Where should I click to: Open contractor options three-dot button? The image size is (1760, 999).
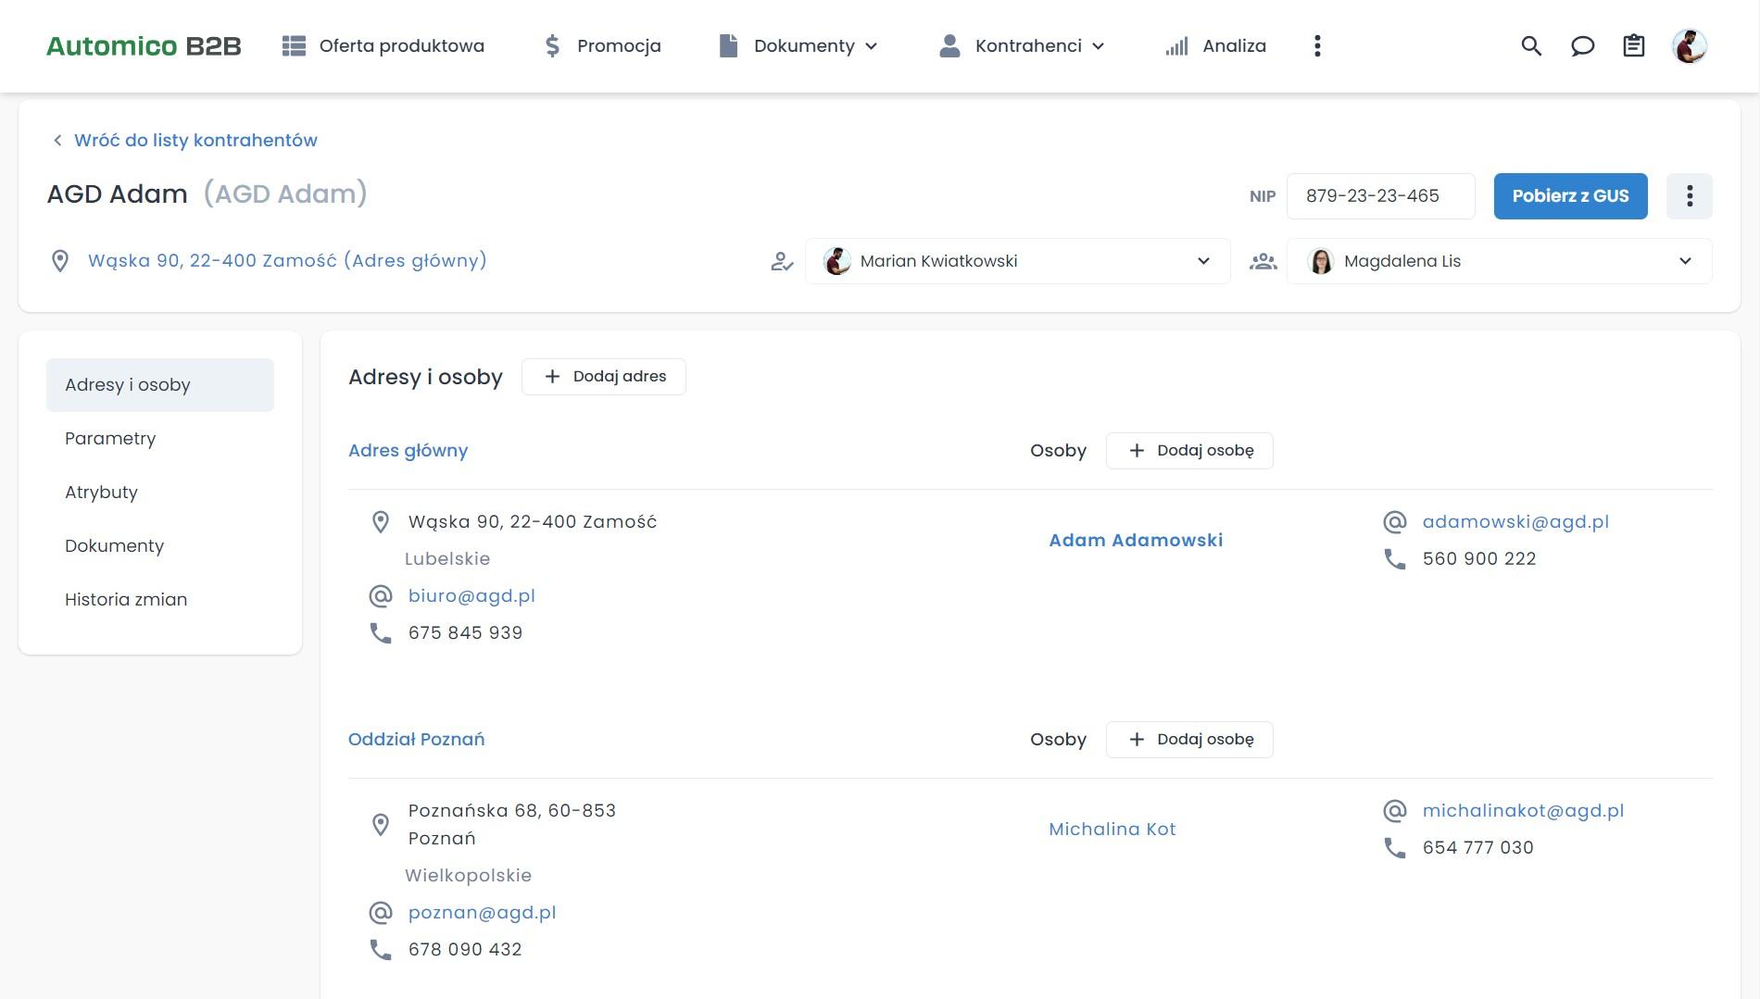pos(1689,196)
